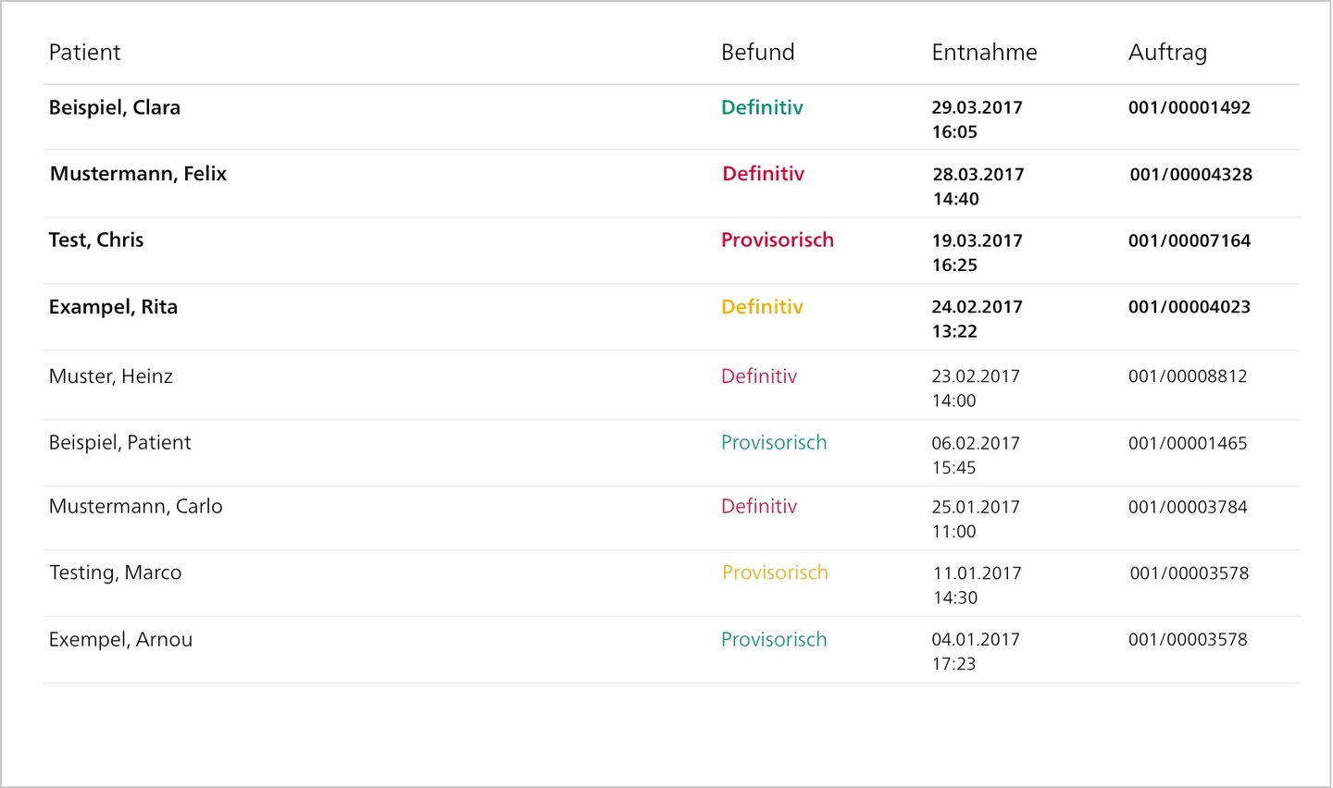Click red Provisorisch status for Test, Chris
1333x788 pixels.
pyautogui.click(x=778, y=240)
